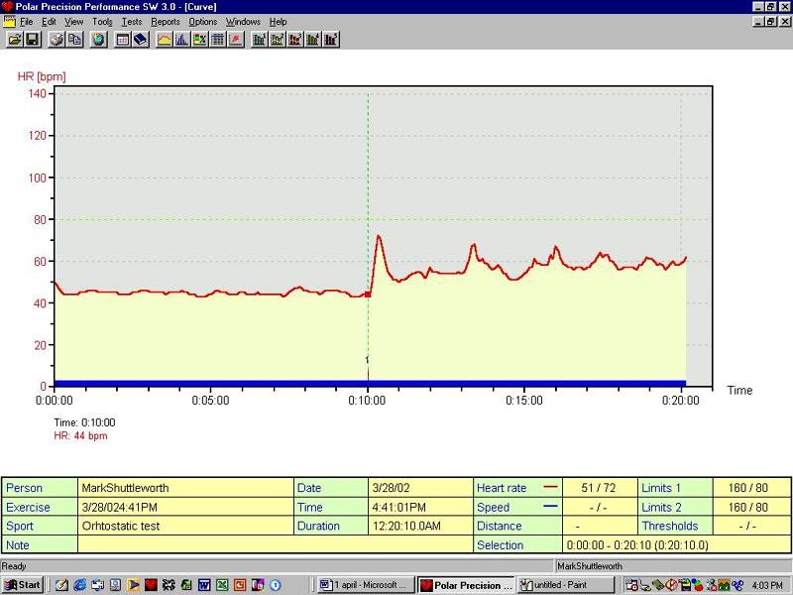Switch to untitled - Paint taskbar button
The height and width of the screenshot is (595, 793).
point(565,585)
